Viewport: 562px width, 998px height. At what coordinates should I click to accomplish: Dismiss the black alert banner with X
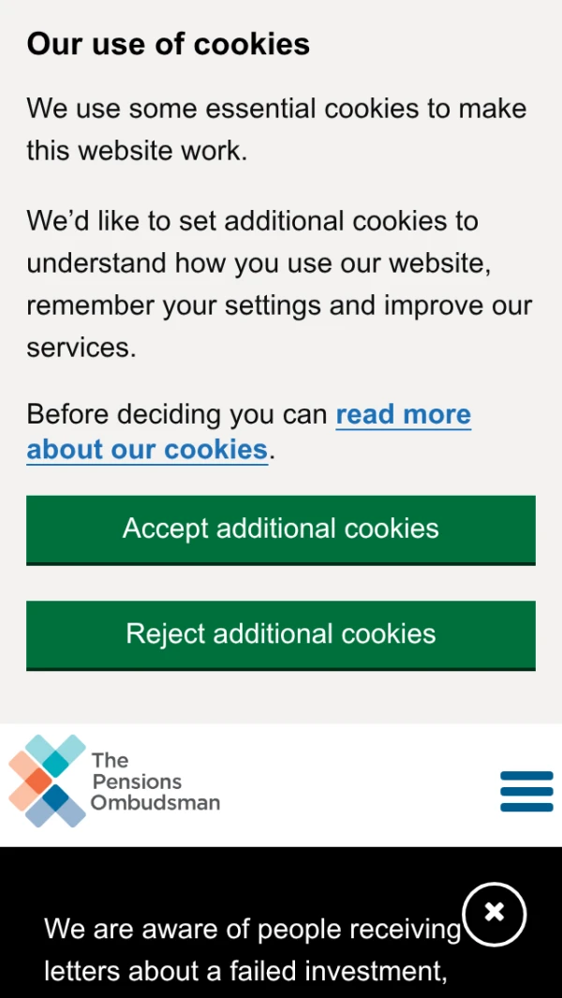[495, 914]
